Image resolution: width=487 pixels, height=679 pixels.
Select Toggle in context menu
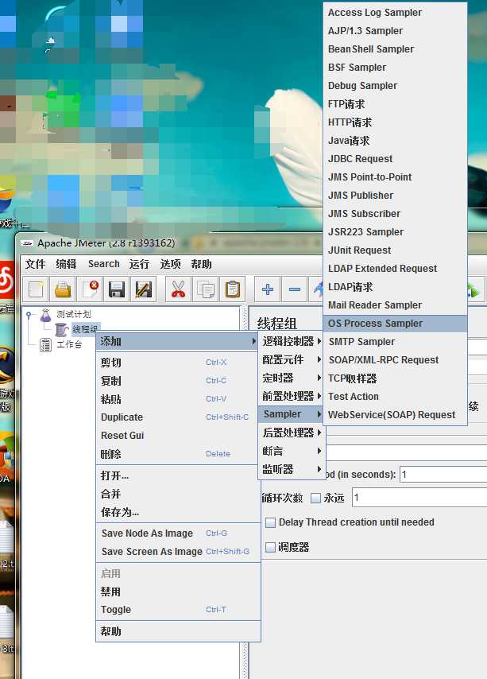[x=177, y=610]
